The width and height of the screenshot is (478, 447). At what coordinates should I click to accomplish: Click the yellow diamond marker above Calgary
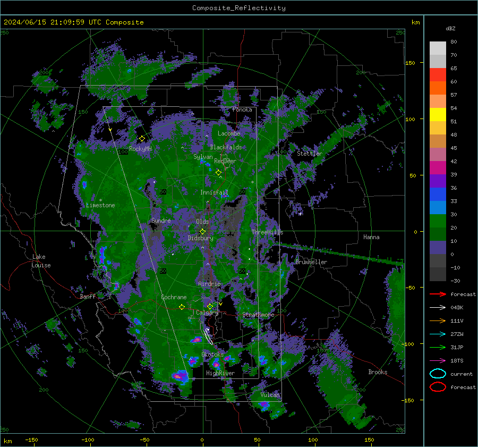pyautogui.click(x=210, y=306)
